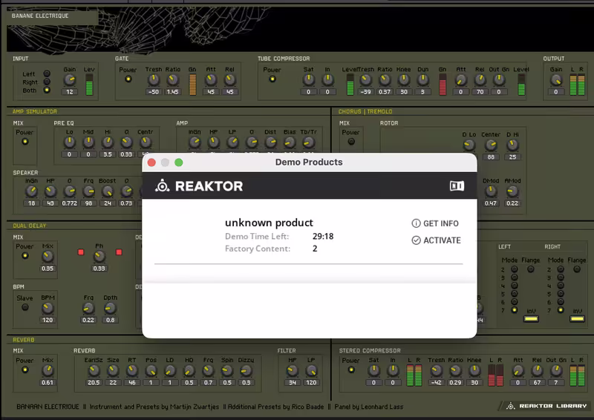The image size is (594, 420).
Task: Toggle the Right inv button
Action: click(x=578, y=319)
